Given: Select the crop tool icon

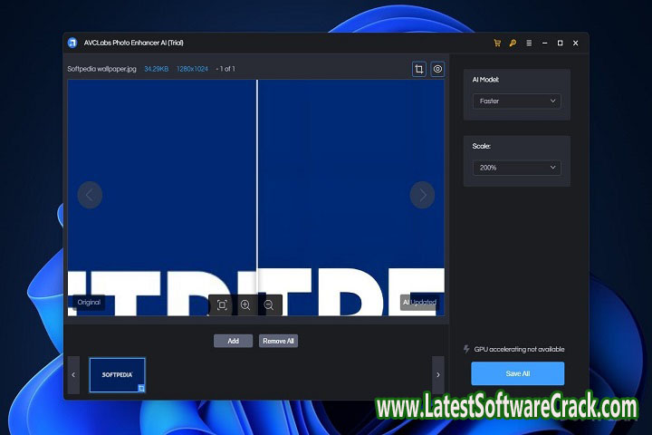Looking at the screenshot, I should (x=419, y=69).
